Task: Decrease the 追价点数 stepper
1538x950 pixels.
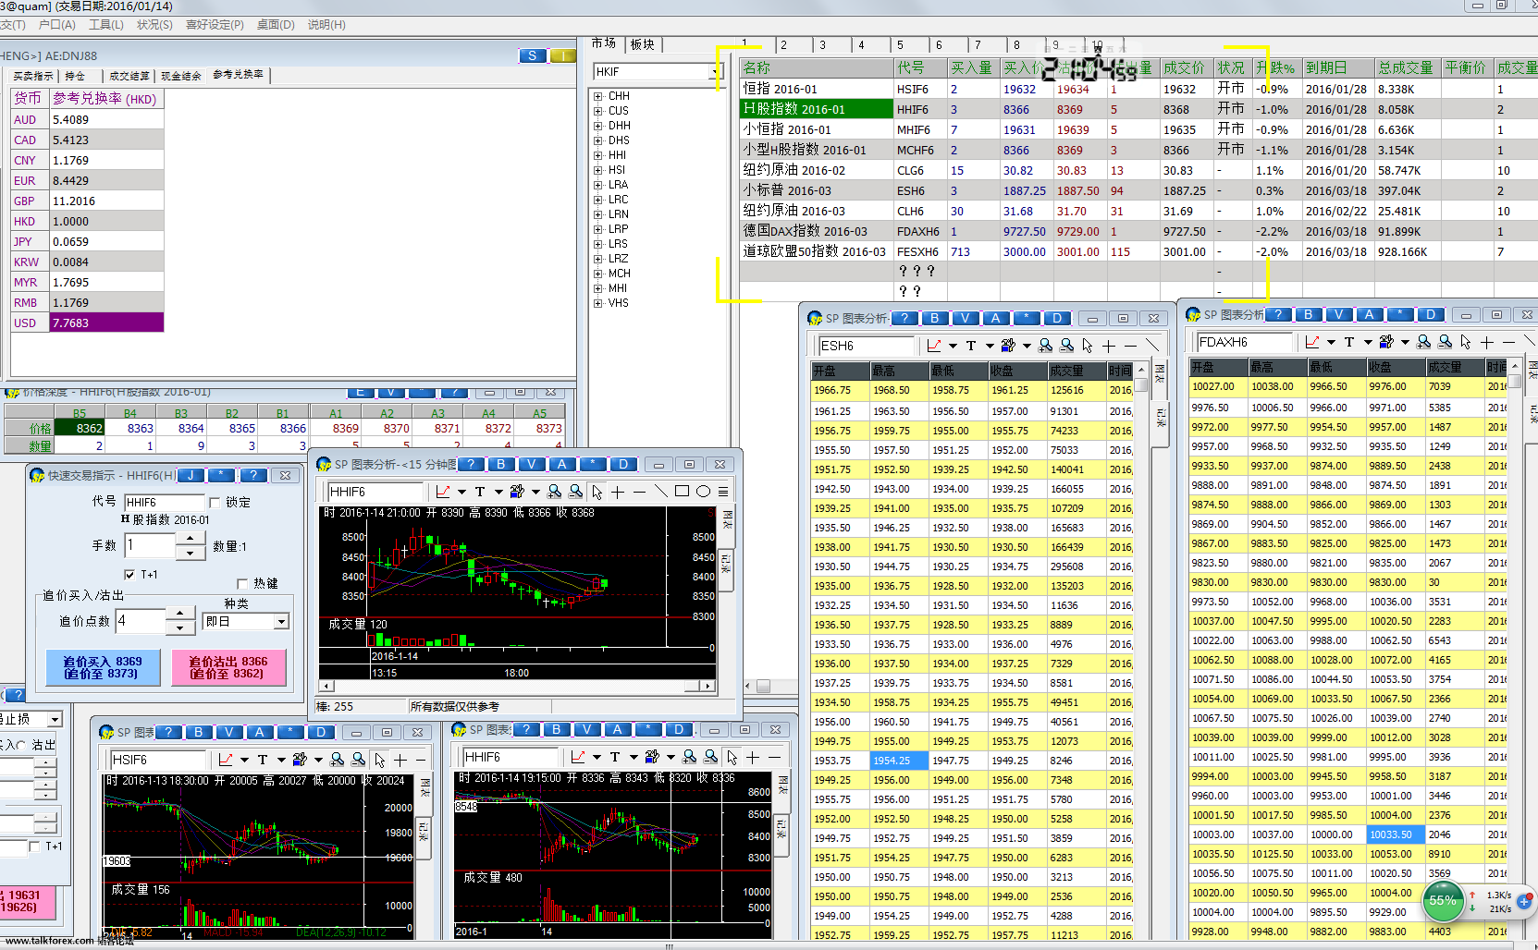Action: coord(180,628)
